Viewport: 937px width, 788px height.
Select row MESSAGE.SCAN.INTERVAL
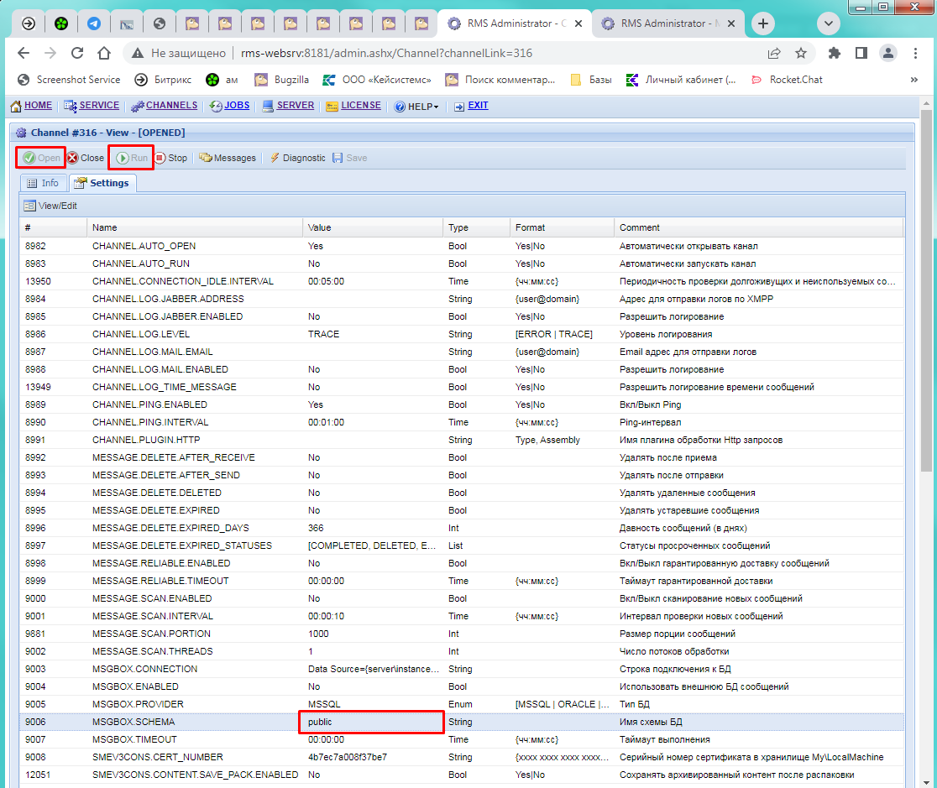461,616
